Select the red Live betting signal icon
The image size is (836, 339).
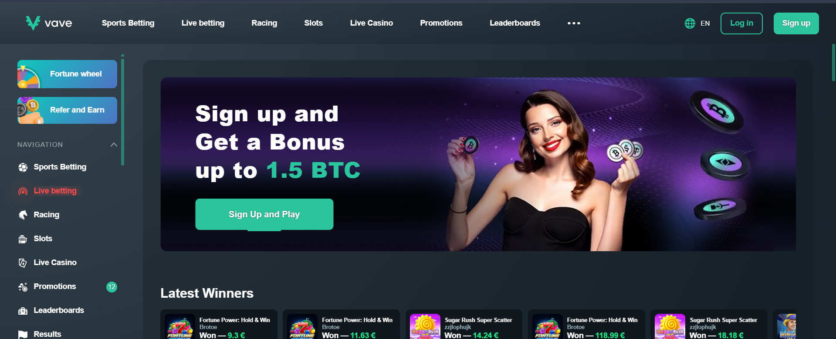[23, 191]
